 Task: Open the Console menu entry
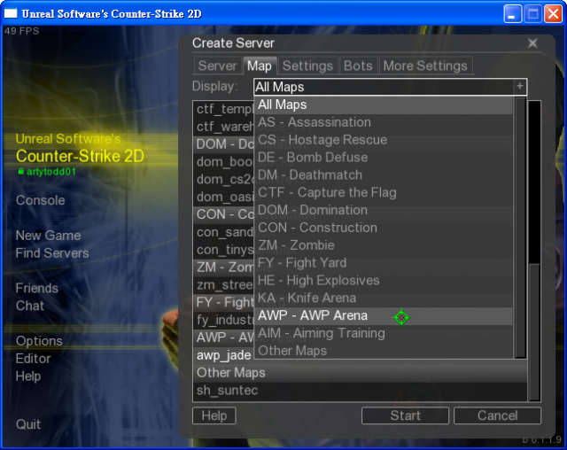(x=41, y=200)
